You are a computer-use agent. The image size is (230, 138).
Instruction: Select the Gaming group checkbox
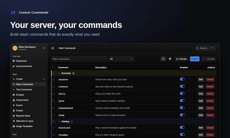coord(53,121)
